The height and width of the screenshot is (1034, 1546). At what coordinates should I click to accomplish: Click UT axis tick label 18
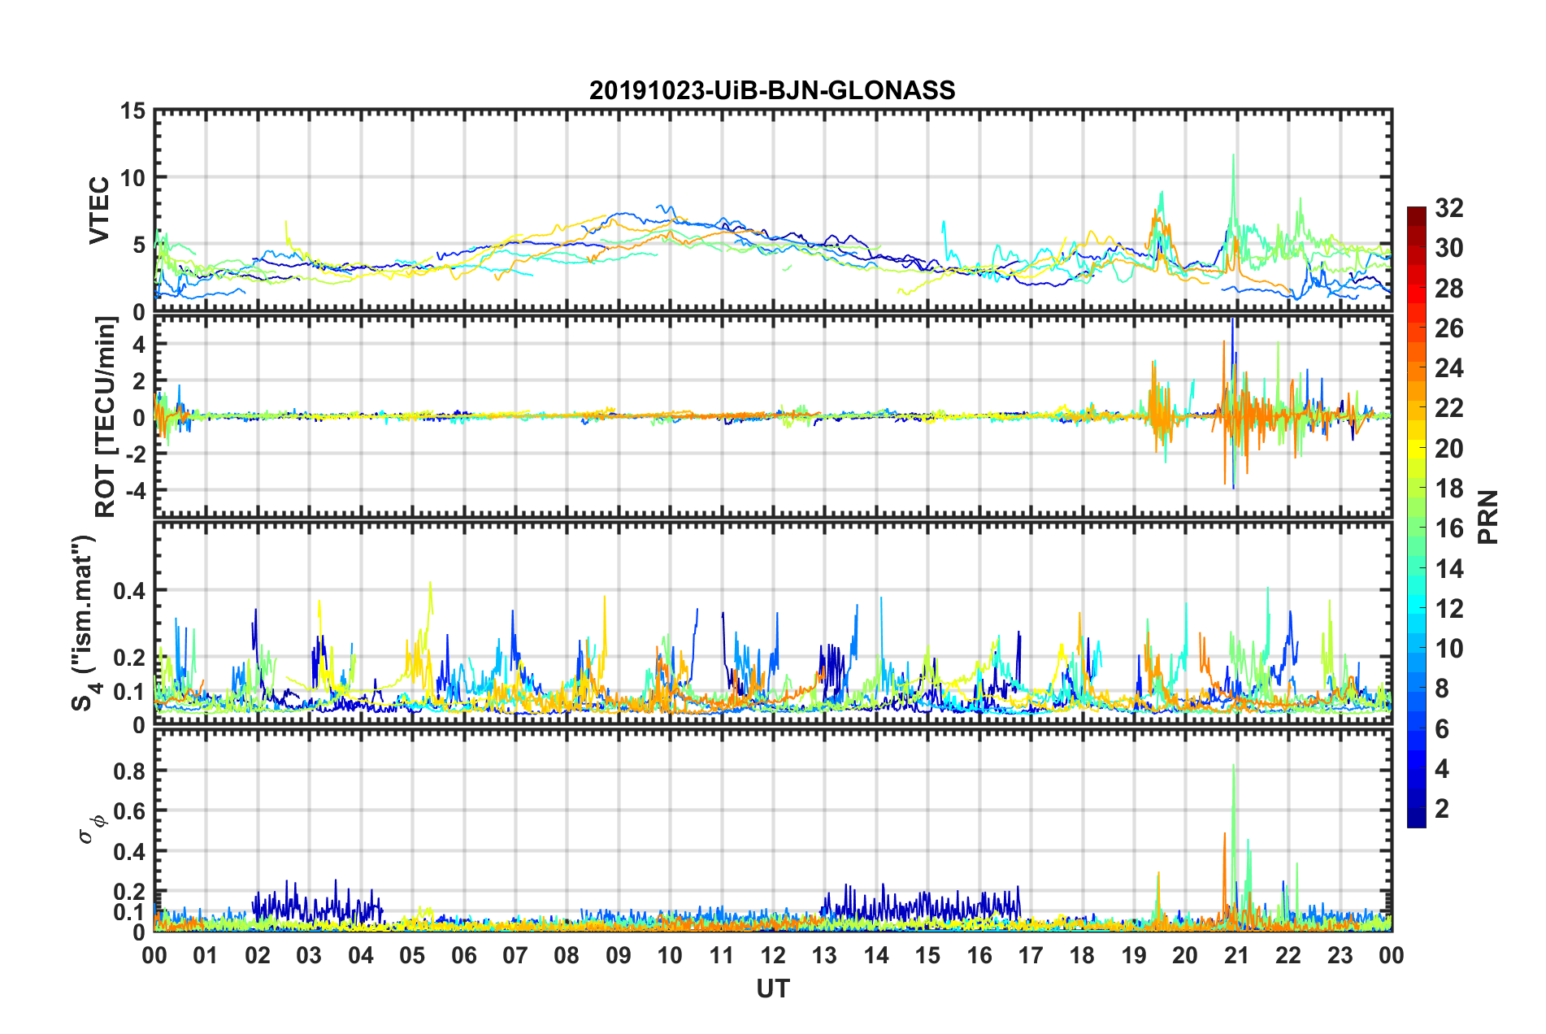1083,955
